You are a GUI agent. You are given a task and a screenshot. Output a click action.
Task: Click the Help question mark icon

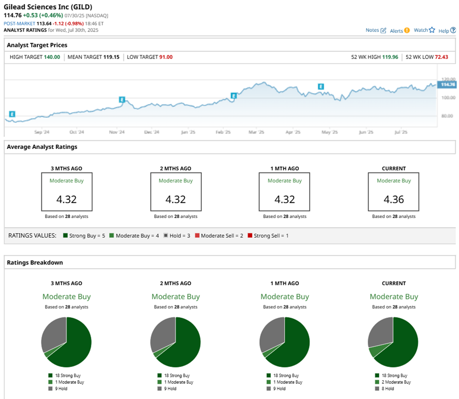pyautogui.click(x=453, y=30)
